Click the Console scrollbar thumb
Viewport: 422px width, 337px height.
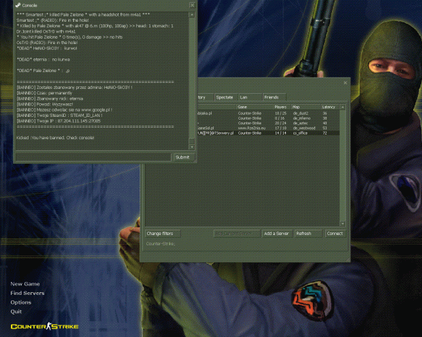click(x=192, y=141)
